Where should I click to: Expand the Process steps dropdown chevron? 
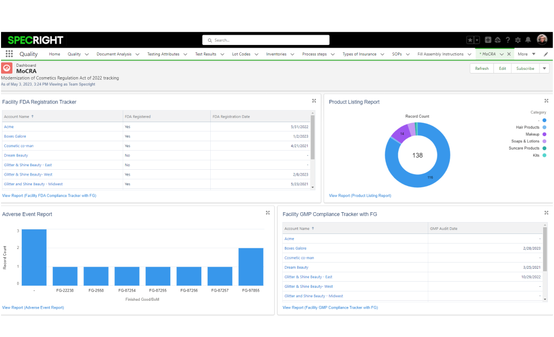(332, 54)
